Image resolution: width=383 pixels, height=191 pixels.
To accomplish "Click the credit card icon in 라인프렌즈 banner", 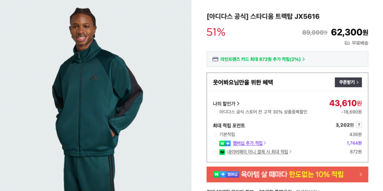I will point(215,59).
